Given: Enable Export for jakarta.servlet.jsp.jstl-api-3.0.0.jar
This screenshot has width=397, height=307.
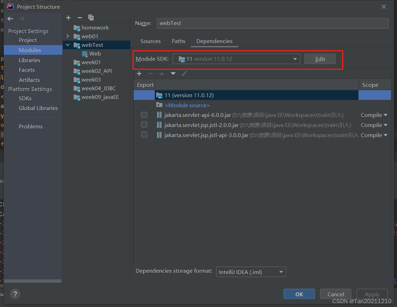Looking at the screenshot, I should click(x=144, y=135).
